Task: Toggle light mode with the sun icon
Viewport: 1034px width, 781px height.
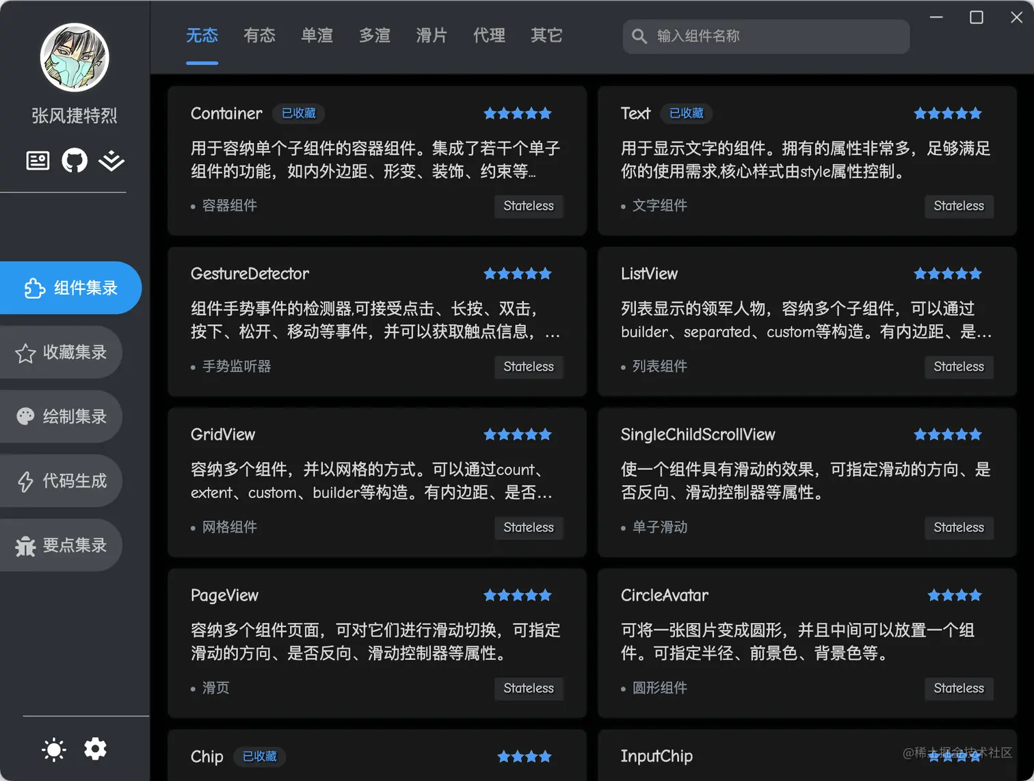Action: 54,750
